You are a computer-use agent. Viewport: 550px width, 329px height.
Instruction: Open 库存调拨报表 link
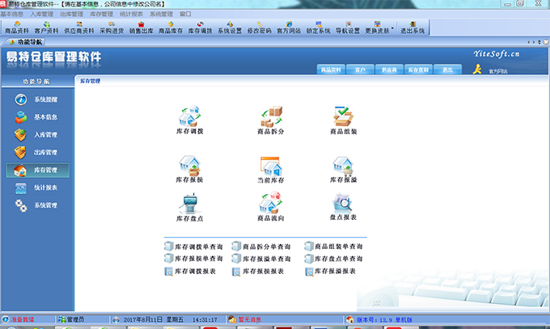click(x=190, y=271)
